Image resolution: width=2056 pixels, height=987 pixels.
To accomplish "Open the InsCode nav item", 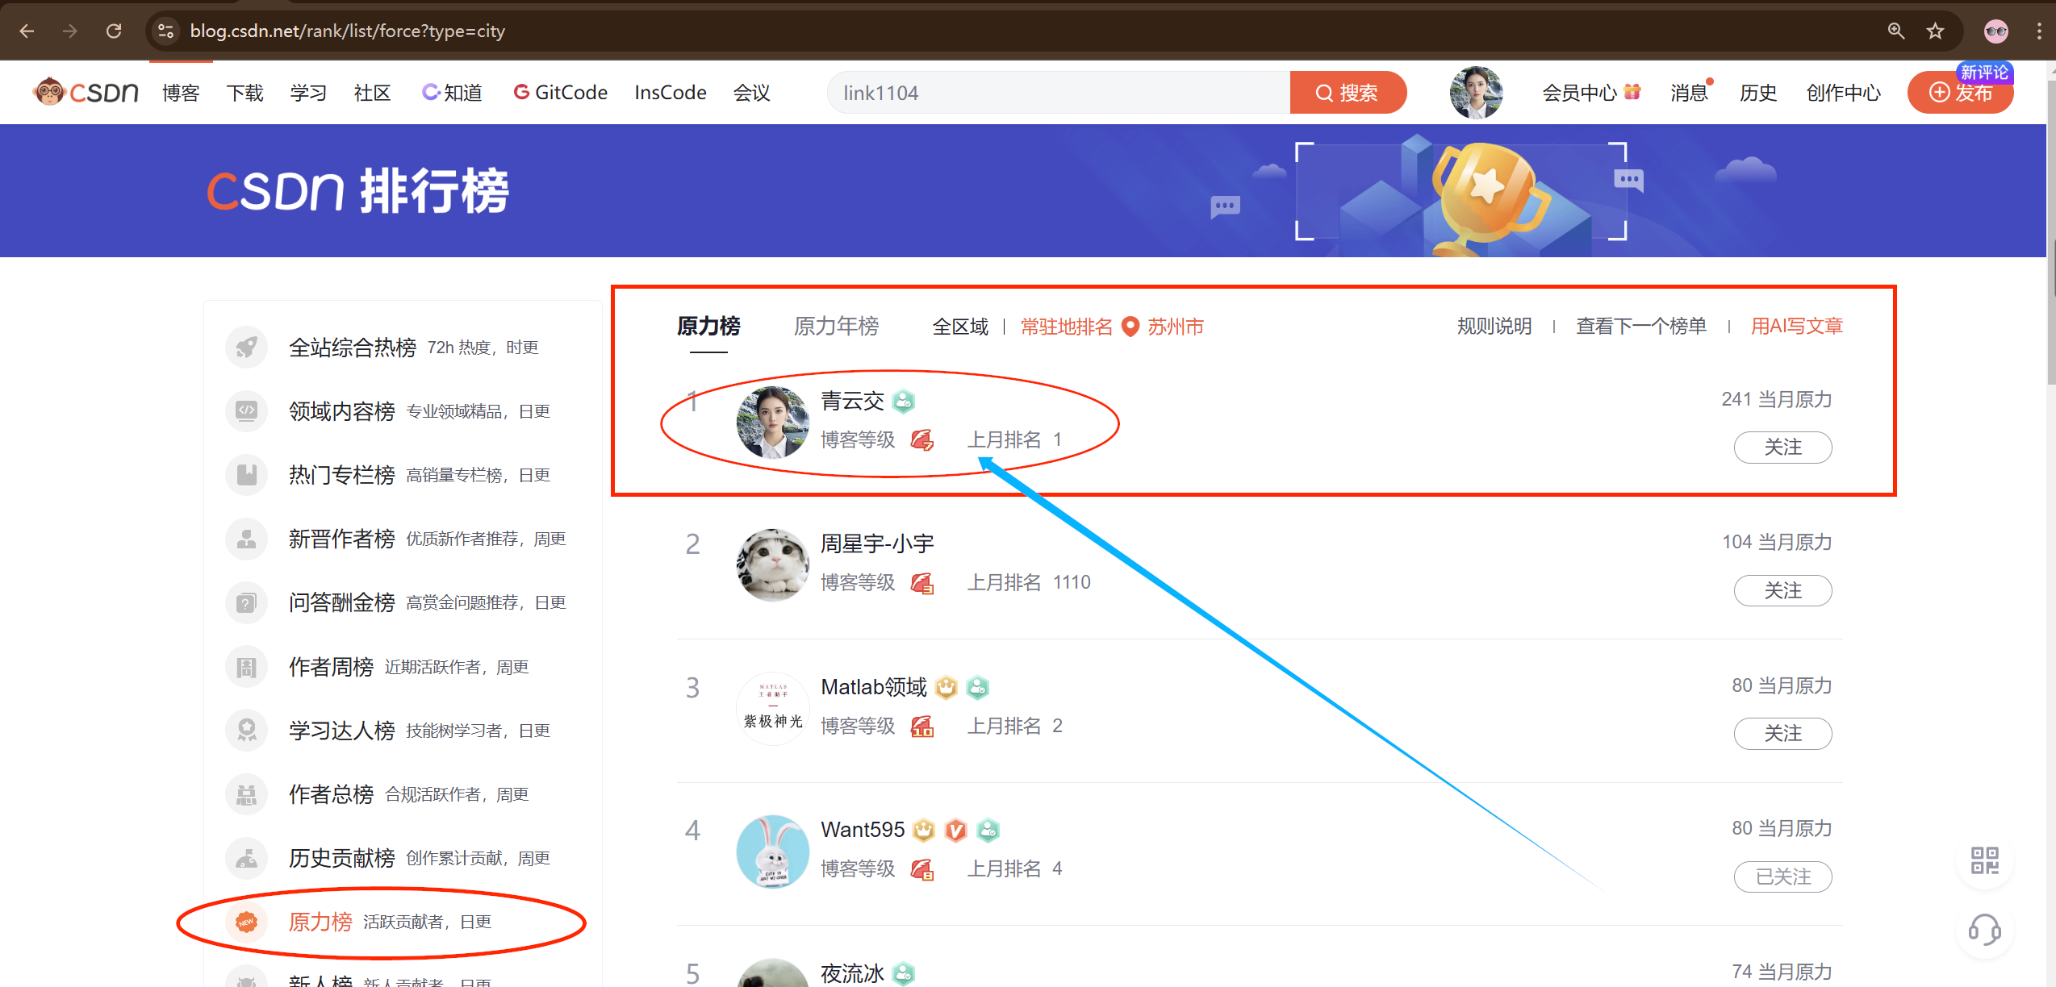I will [x=671, y=93].
